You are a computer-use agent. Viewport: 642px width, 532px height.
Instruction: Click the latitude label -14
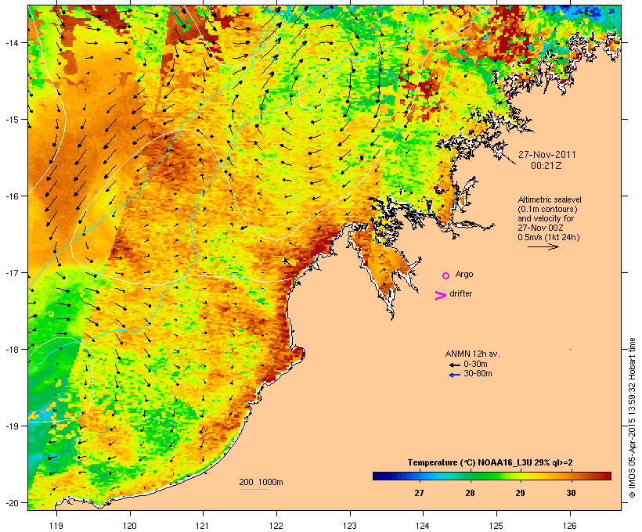coord(11,43)
